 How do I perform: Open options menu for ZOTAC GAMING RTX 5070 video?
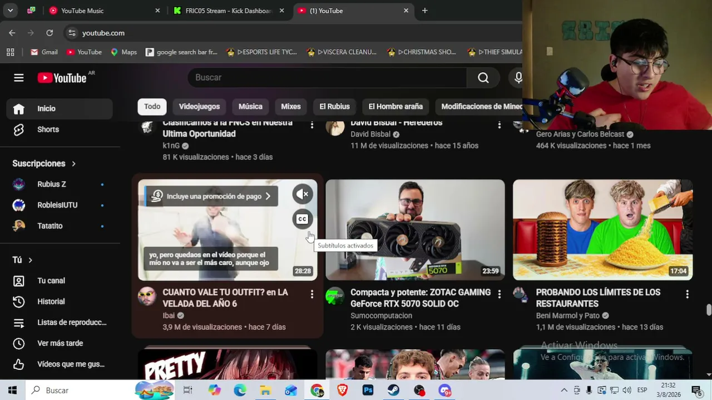[x=499, y=294]
